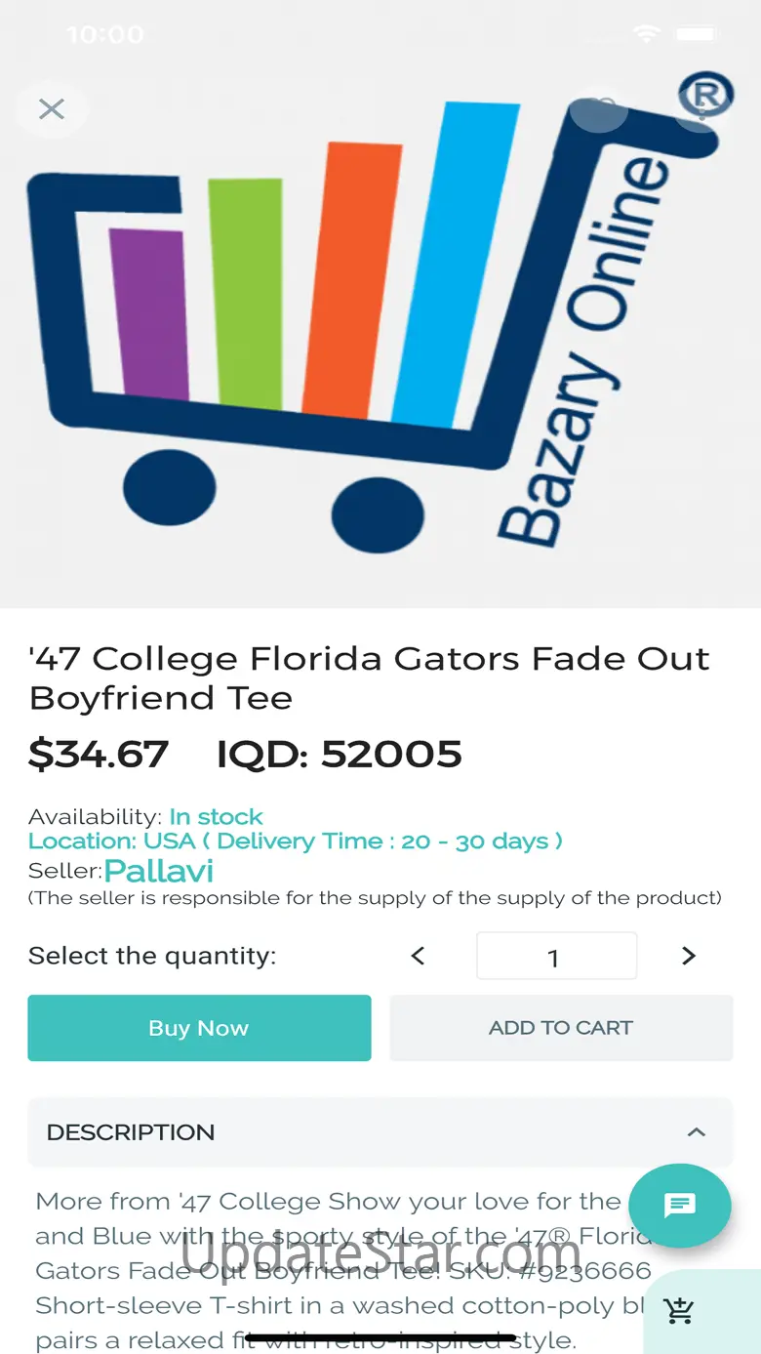Screen dimensions: 761x1354
Task: Tap the location and delivery time text
Action: pyautogui.click(x=296, y=841)
